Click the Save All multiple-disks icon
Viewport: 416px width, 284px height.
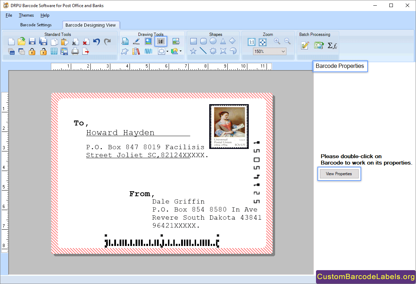pos(43,41)
